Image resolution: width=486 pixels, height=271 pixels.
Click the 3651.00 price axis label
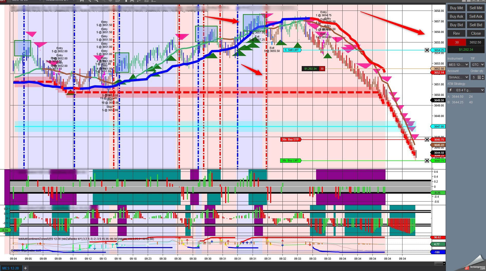tap(439, 84)
